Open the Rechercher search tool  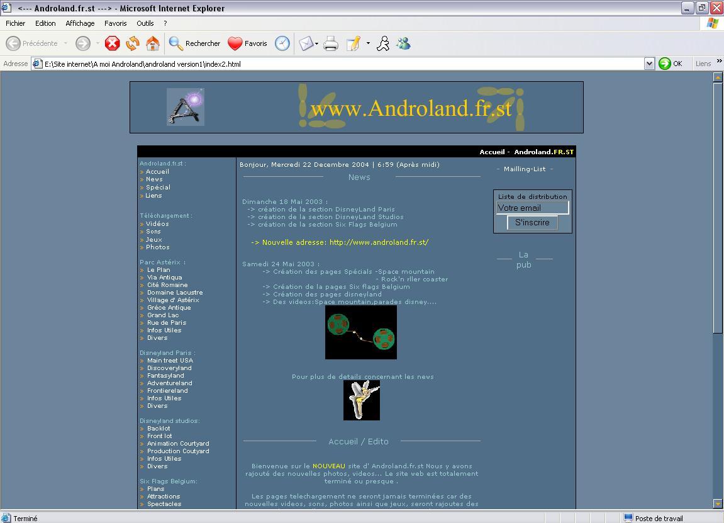click(x=194, y=43)
